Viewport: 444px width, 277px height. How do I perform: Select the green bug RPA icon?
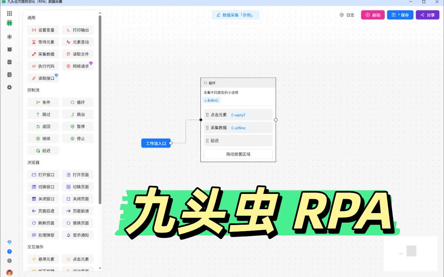click(x=9, y=24)
